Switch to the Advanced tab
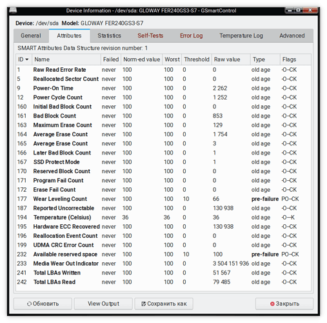This screenshot has height=323, width=327. (x=292, y=36)
